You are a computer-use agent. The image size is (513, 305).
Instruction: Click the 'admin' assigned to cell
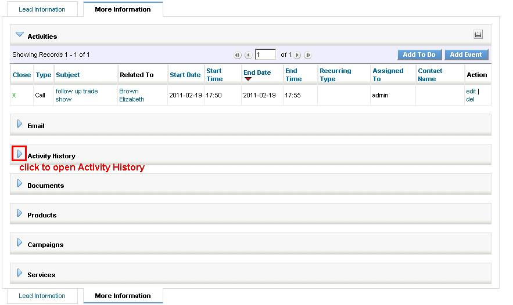pyautogui.click(x=380, y=95)
